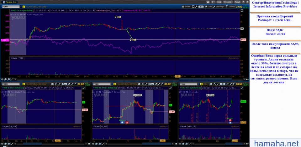Open Style menu in main chart
Viewport: 301px width, 147px height.
tap(209, 7)
